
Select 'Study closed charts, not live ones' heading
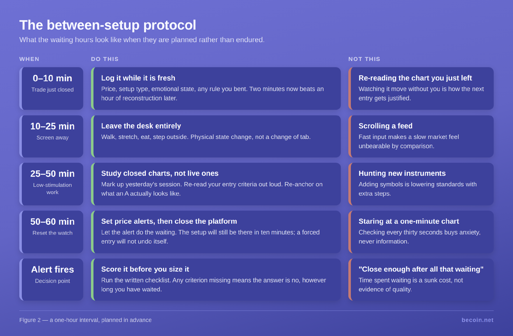[x=160, y=173]
